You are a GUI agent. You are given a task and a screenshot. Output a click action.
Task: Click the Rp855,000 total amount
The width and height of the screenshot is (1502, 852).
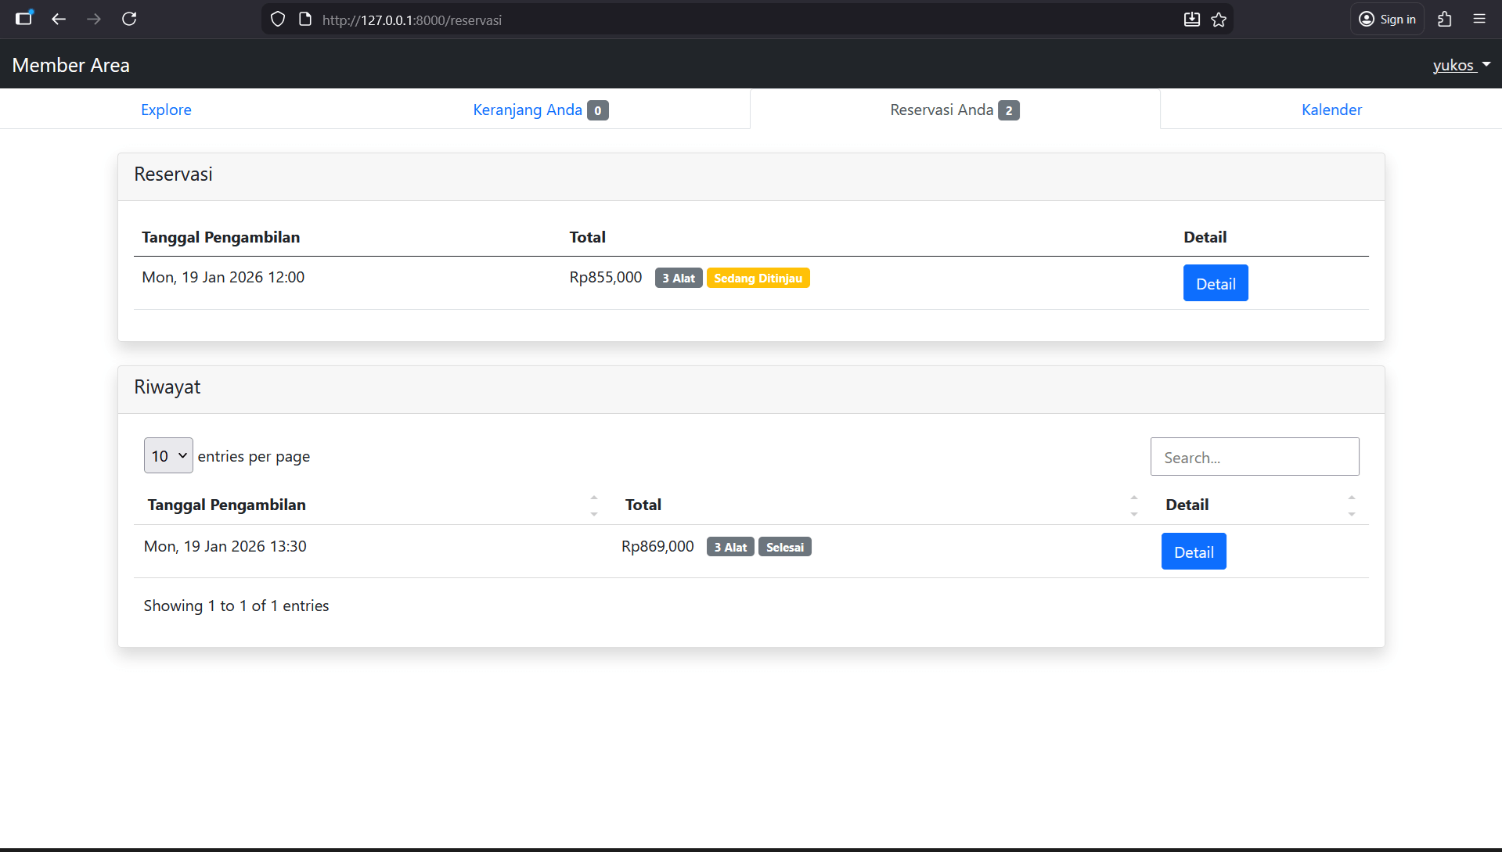click(606, 277)
